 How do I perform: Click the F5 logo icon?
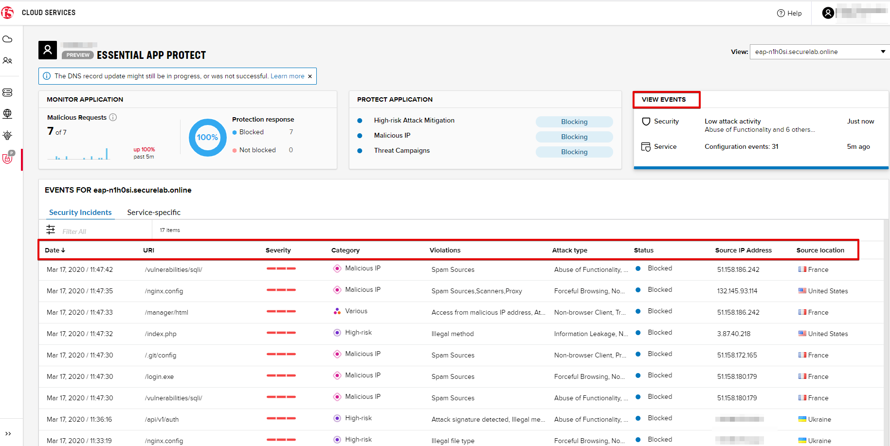pyautogui.click(x=7, y=12)
